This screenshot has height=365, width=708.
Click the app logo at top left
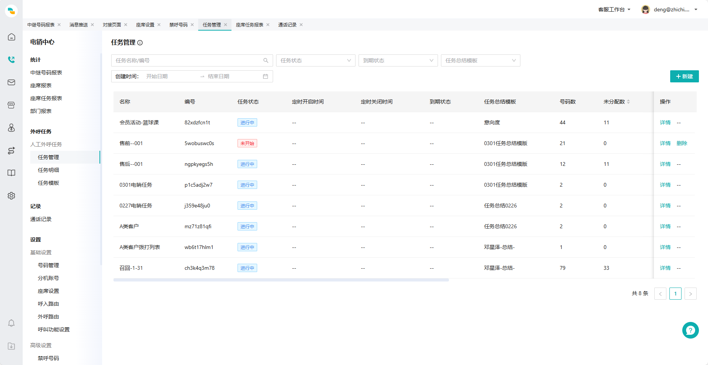click(11, 11)
